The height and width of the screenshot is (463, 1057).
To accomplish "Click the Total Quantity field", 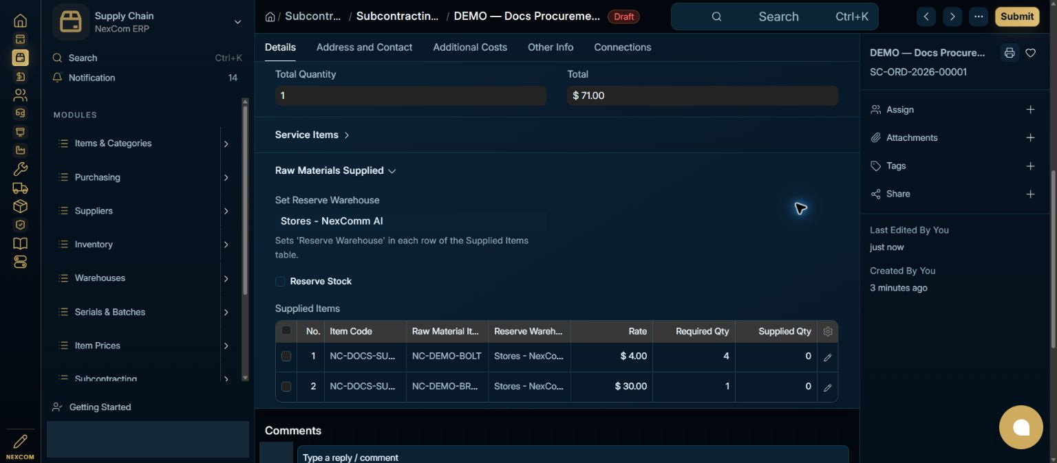I will [411, 95].
